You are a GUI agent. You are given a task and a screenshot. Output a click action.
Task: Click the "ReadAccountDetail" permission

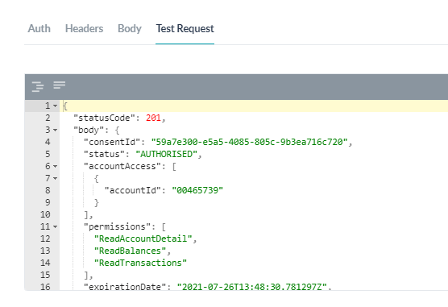143,239
